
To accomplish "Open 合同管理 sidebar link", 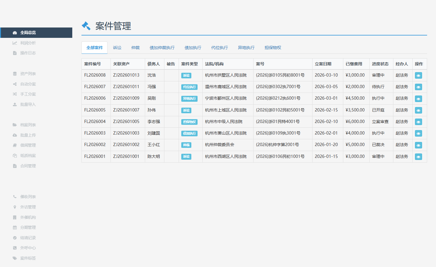I will [x=28, y=166].
